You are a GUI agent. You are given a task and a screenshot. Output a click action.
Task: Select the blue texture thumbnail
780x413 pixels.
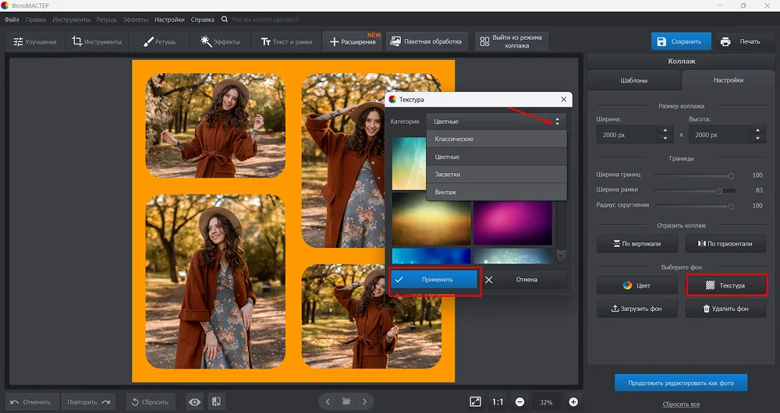(x=431, y=256)
